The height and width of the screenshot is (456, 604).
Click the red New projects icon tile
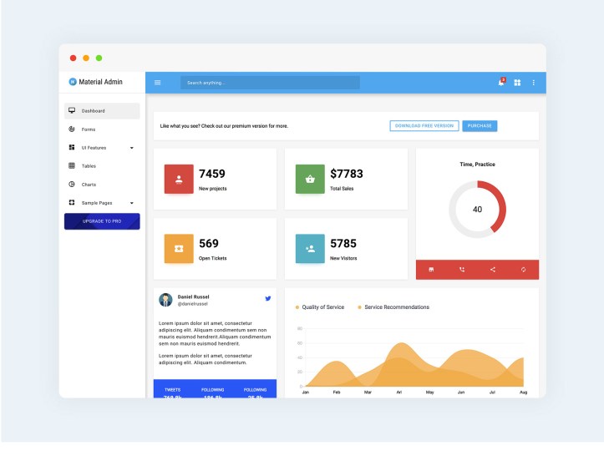(x=179, y=179)
